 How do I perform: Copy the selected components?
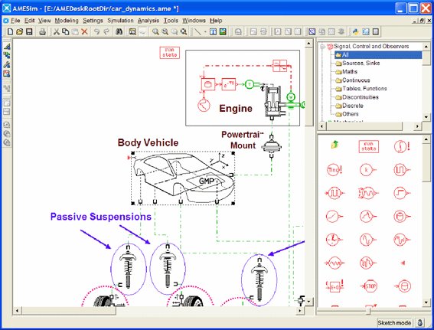[x=66, y=32]
